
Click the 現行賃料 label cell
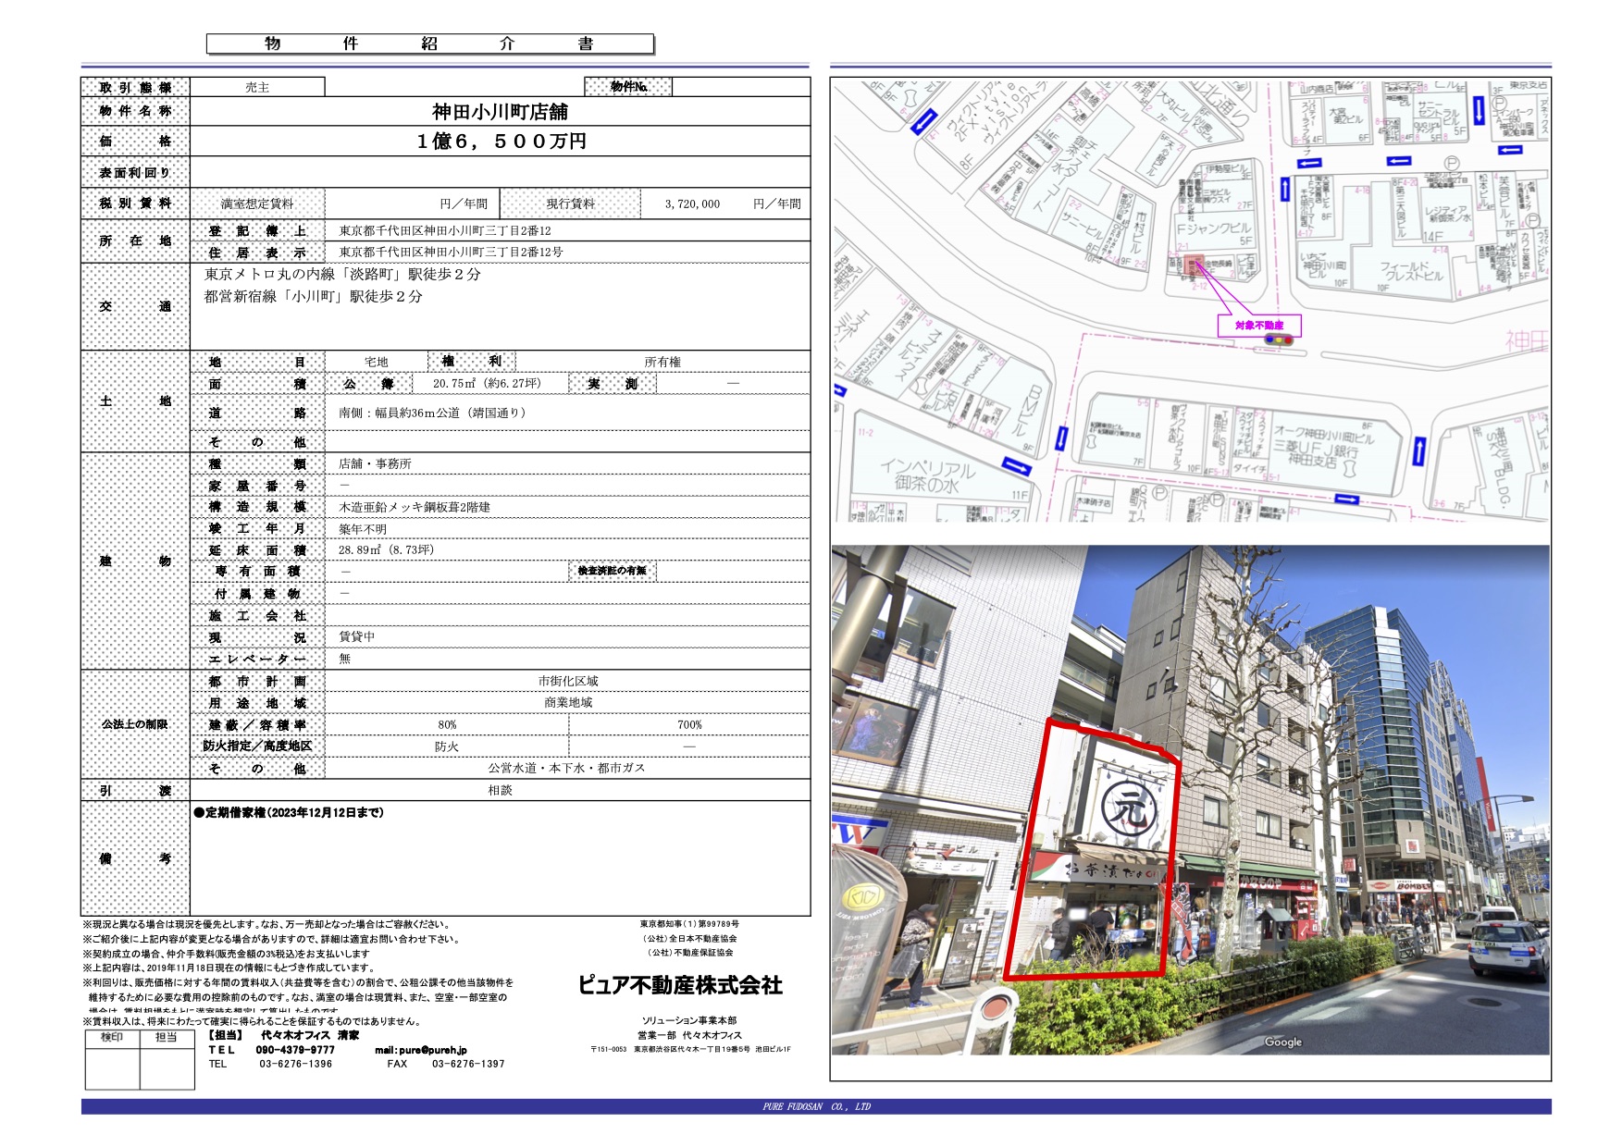570,203
